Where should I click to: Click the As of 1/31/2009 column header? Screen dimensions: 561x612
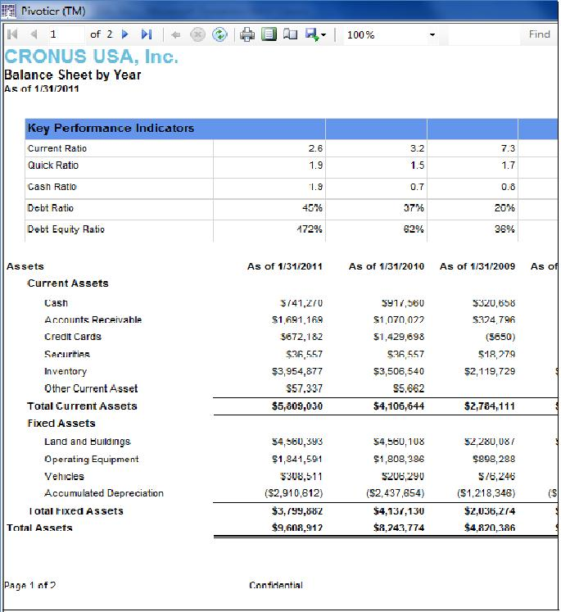[477, 266]
